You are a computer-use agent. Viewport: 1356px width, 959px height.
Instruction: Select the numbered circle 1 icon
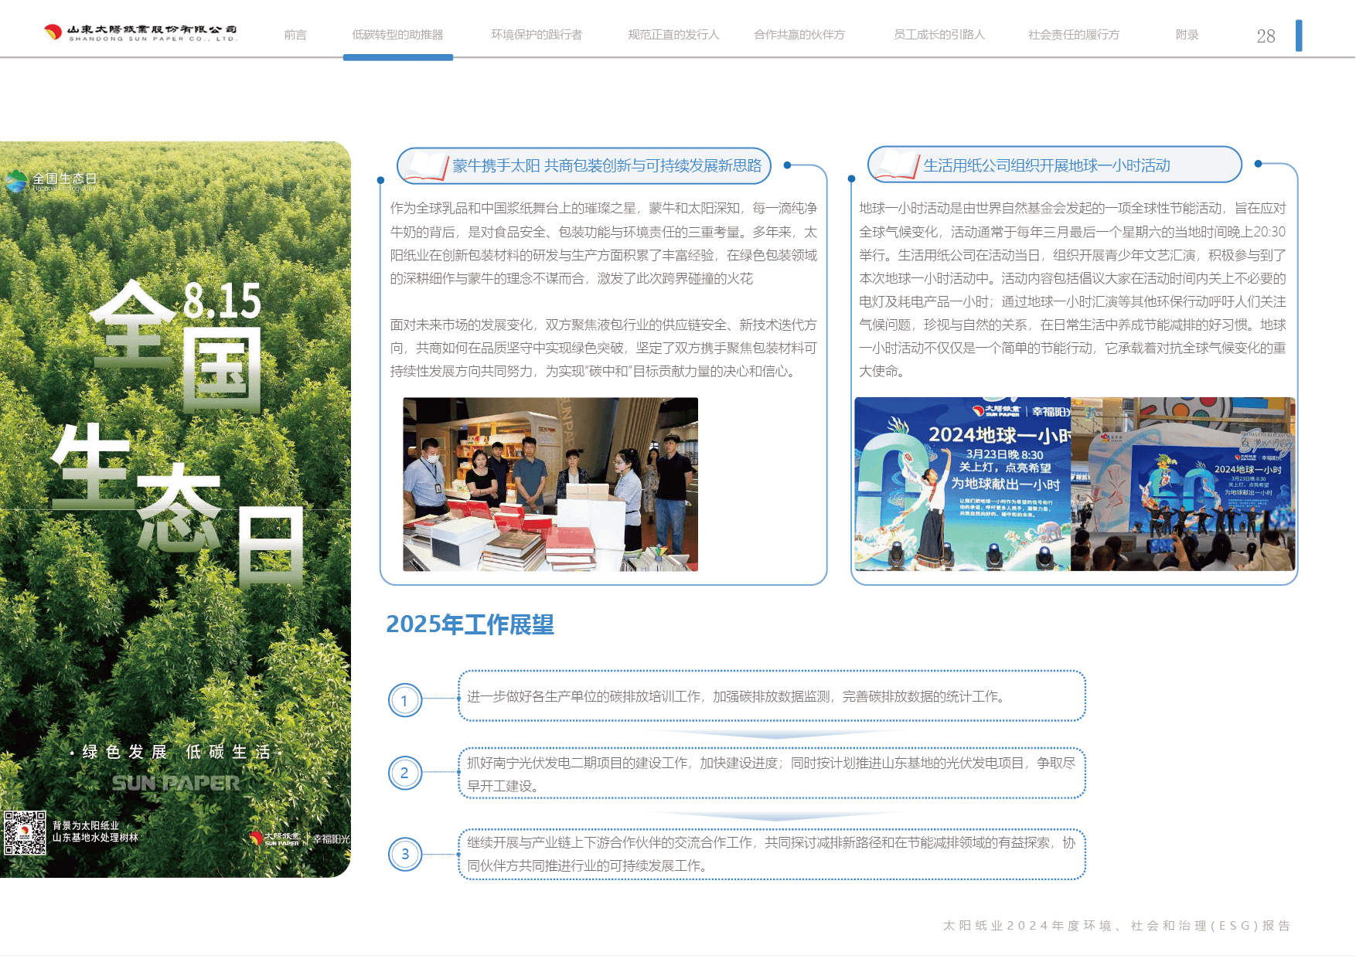pyautogui.click(x=404, y=701)
